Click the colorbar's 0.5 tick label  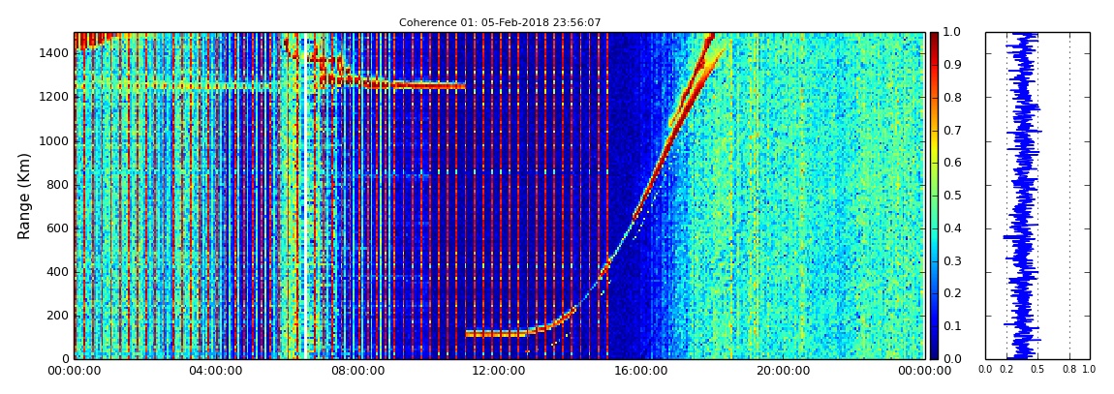(954, 196)
